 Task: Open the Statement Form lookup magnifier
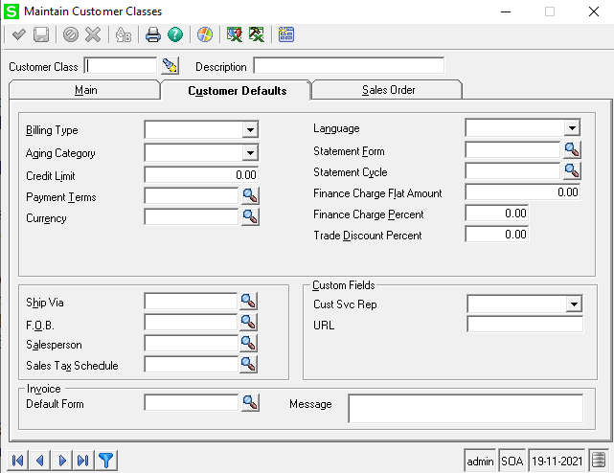572,150
